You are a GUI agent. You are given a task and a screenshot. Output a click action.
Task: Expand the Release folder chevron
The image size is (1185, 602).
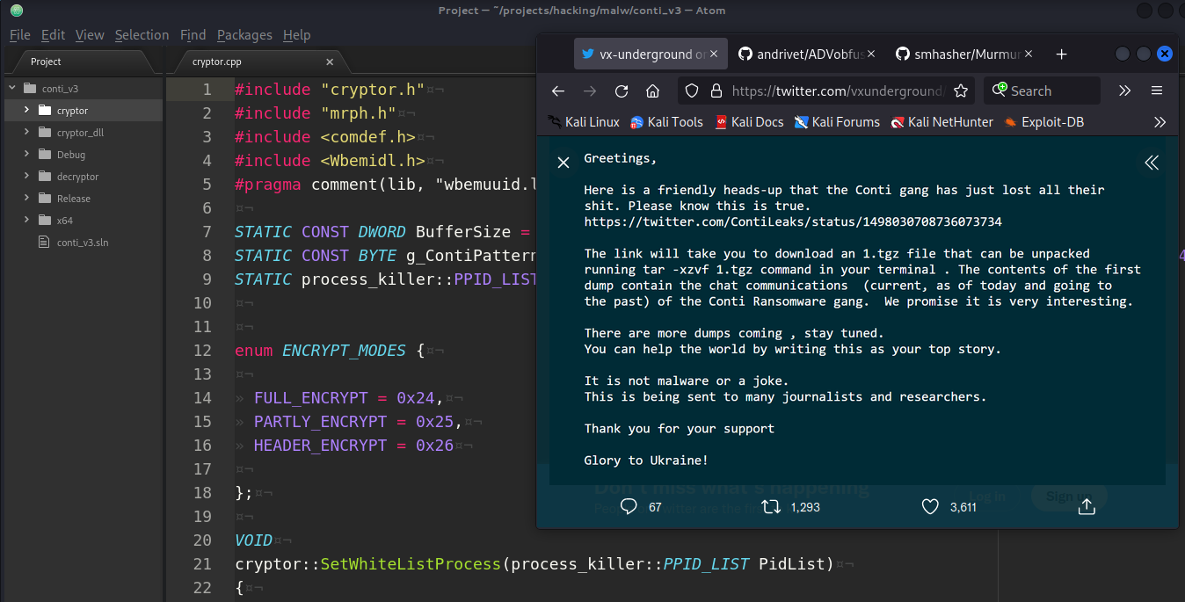(27, 199)
